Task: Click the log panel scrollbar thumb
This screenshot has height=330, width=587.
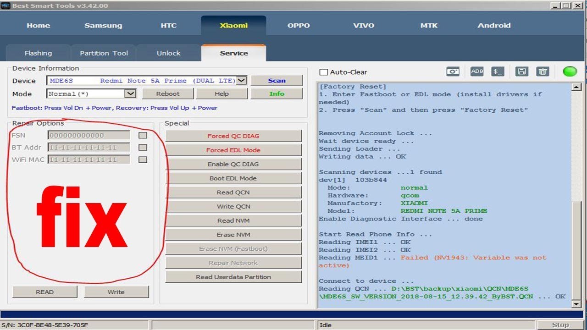Action: 577,250
